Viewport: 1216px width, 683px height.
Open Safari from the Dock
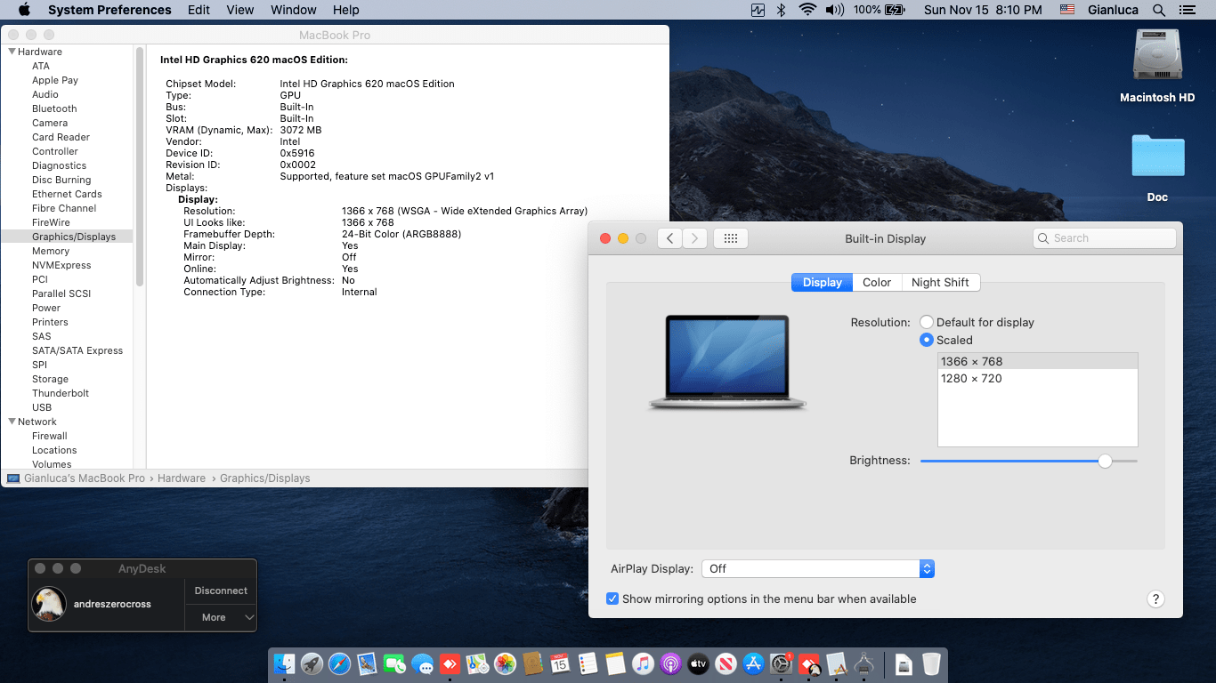[x=339, y=663]
